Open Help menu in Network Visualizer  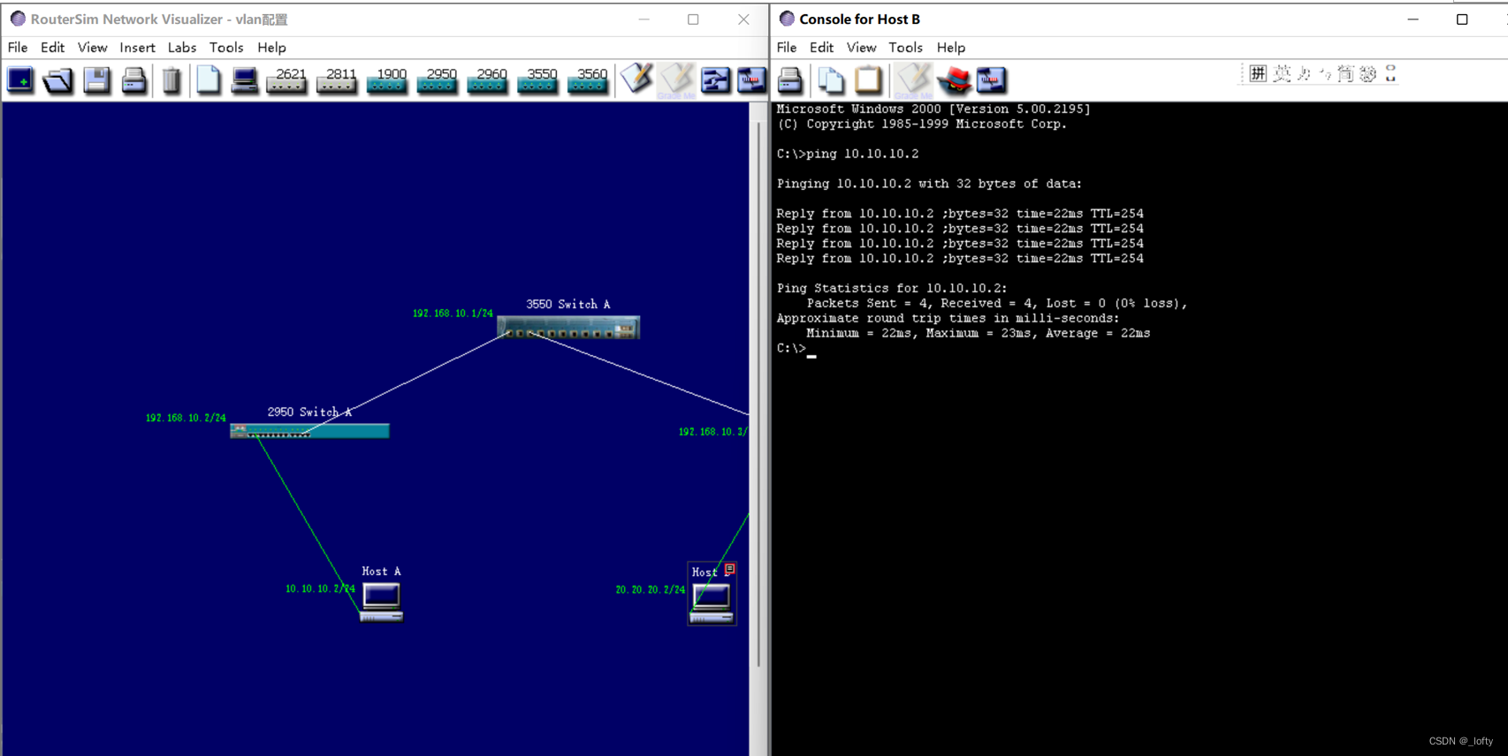pos(271,48)
